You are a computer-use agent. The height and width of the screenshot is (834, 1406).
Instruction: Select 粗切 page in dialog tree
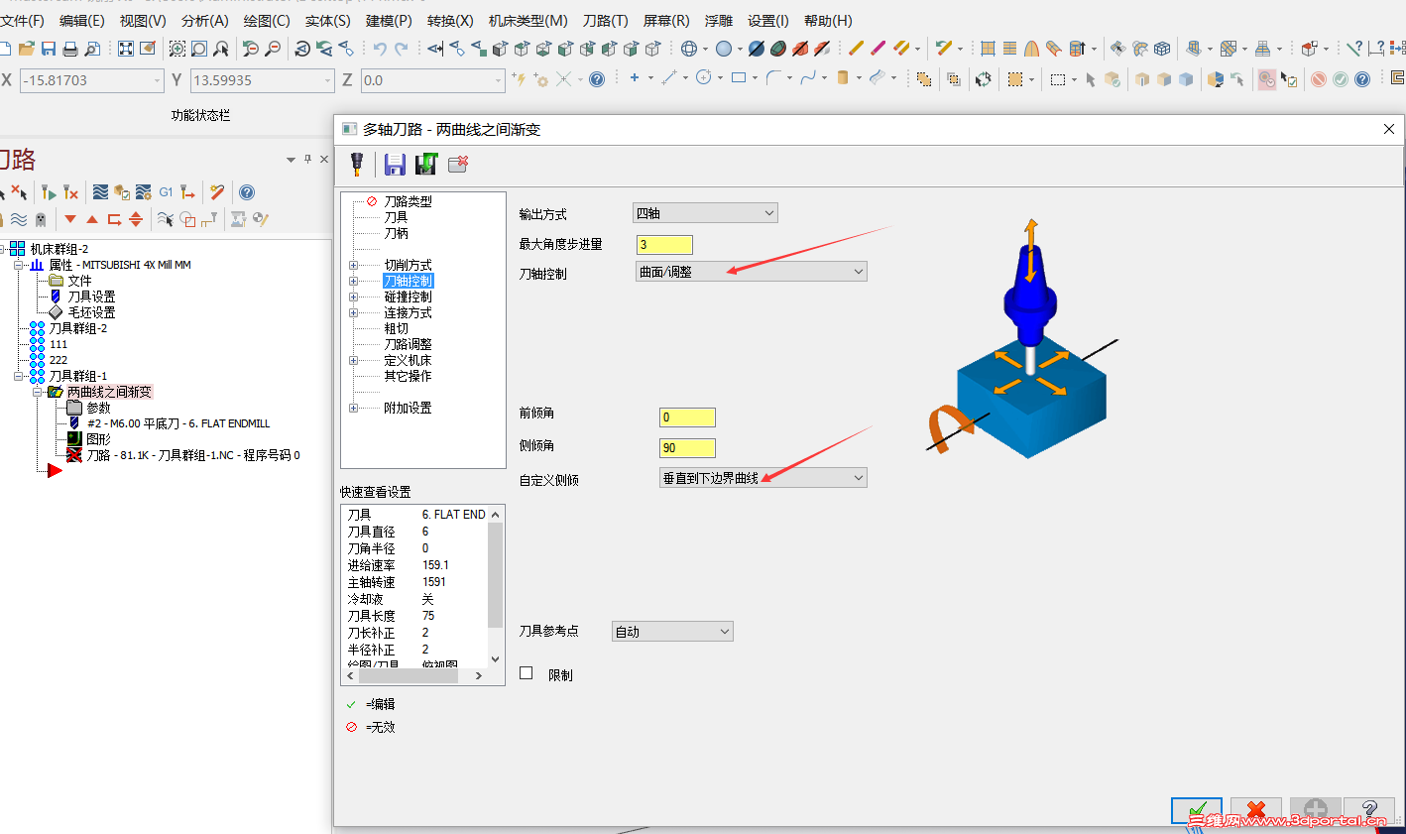396,328
